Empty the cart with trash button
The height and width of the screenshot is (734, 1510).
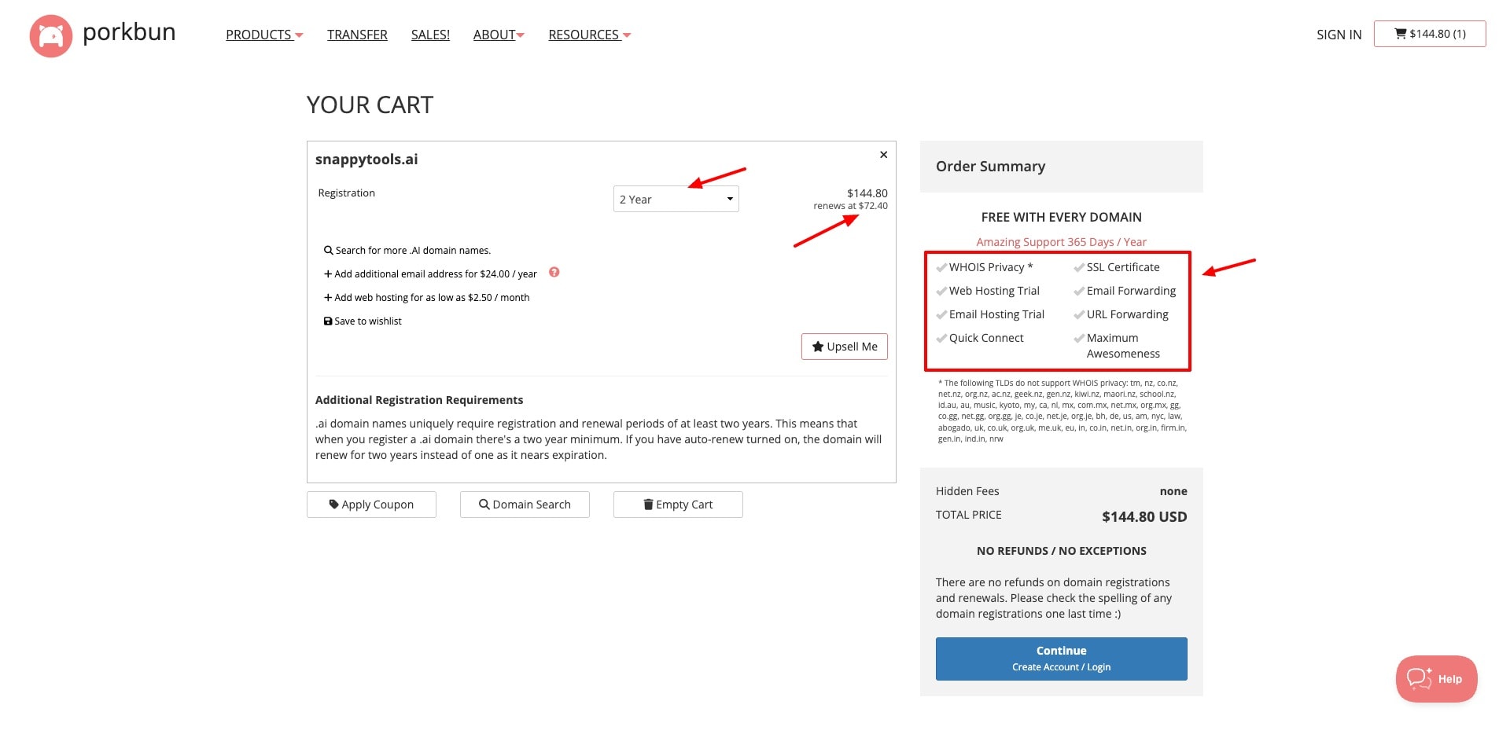point(678,505)
